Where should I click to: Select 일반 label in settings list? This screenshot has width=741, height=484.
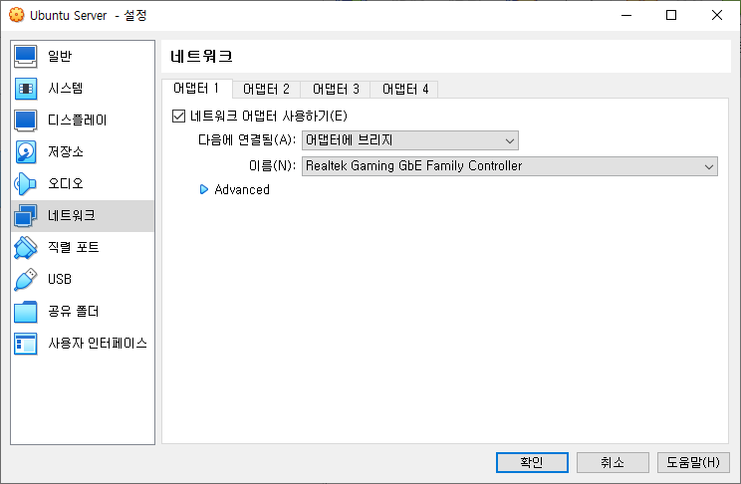coord(60,56)
